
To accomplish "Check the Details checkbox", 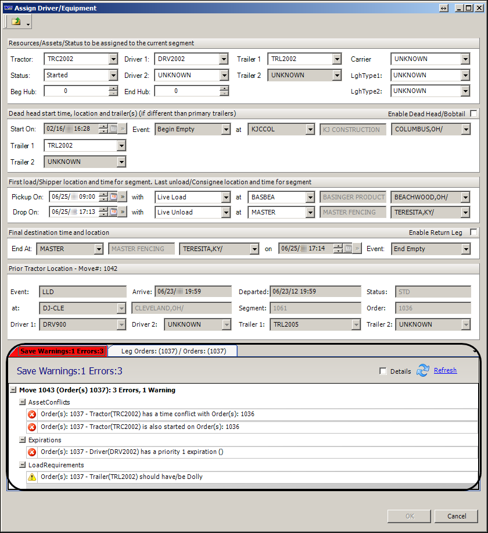I will 383,371.
